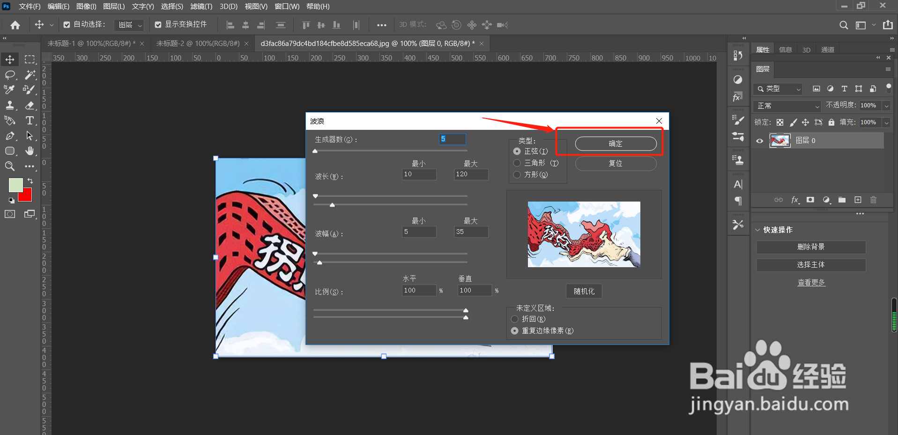Click the three-dots more options icon
Viewport: 898px width, 435px height.
tap(382, 25)
